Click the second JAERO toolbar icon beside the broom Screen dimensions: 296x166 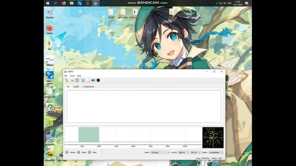(x=72, y=80)
